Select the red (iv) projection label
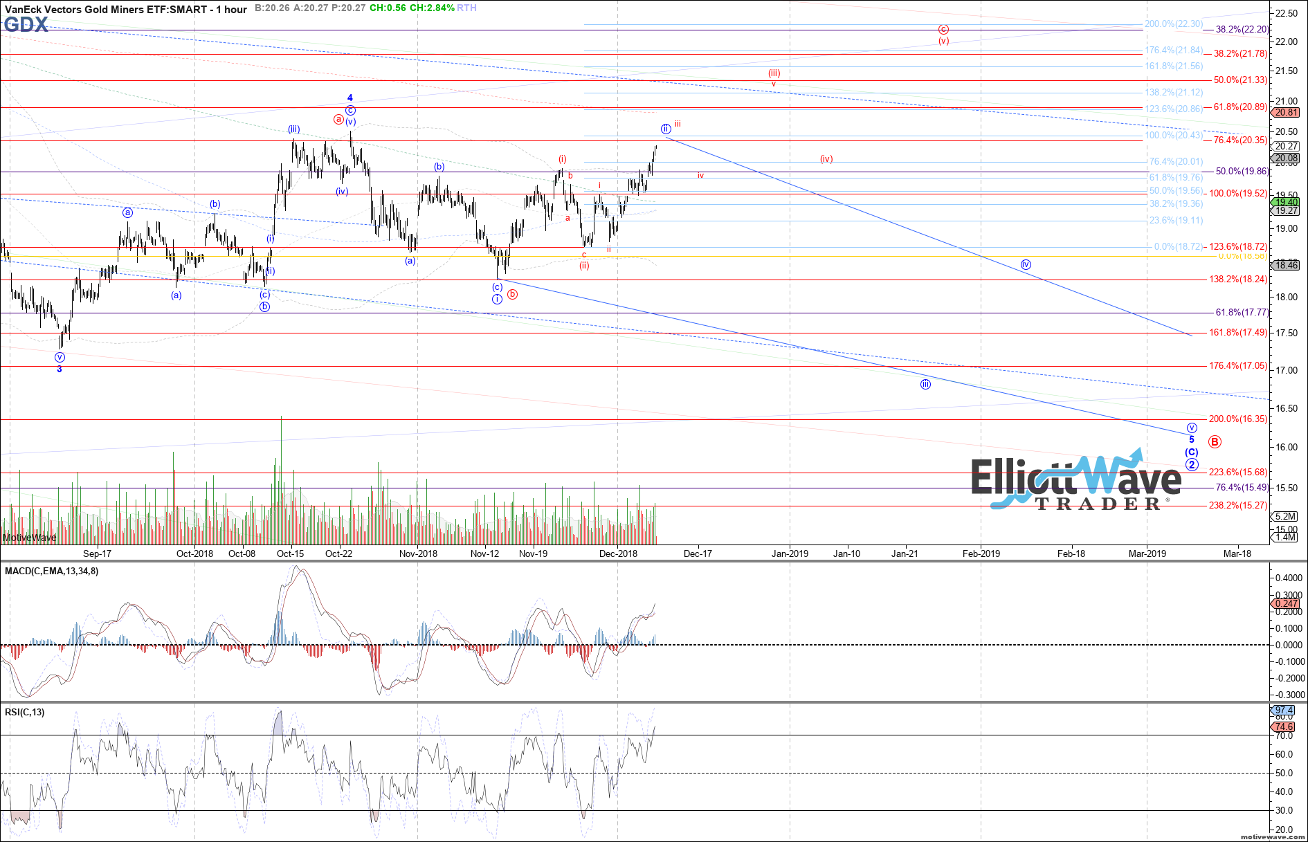The width and height of the screenshot is (1308, 842). tap(826, 159)
